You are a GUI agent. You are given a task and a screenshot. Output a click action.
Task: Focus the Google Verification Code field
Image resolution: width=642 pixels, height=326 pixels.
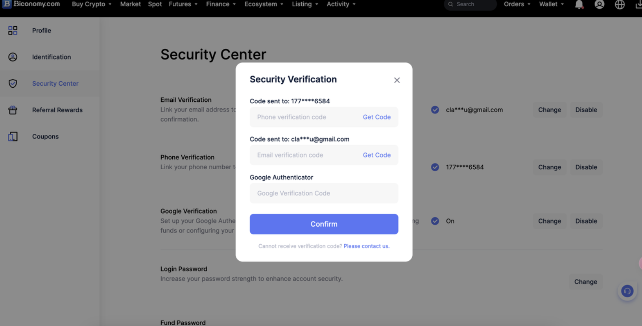(x=324, y=193)
